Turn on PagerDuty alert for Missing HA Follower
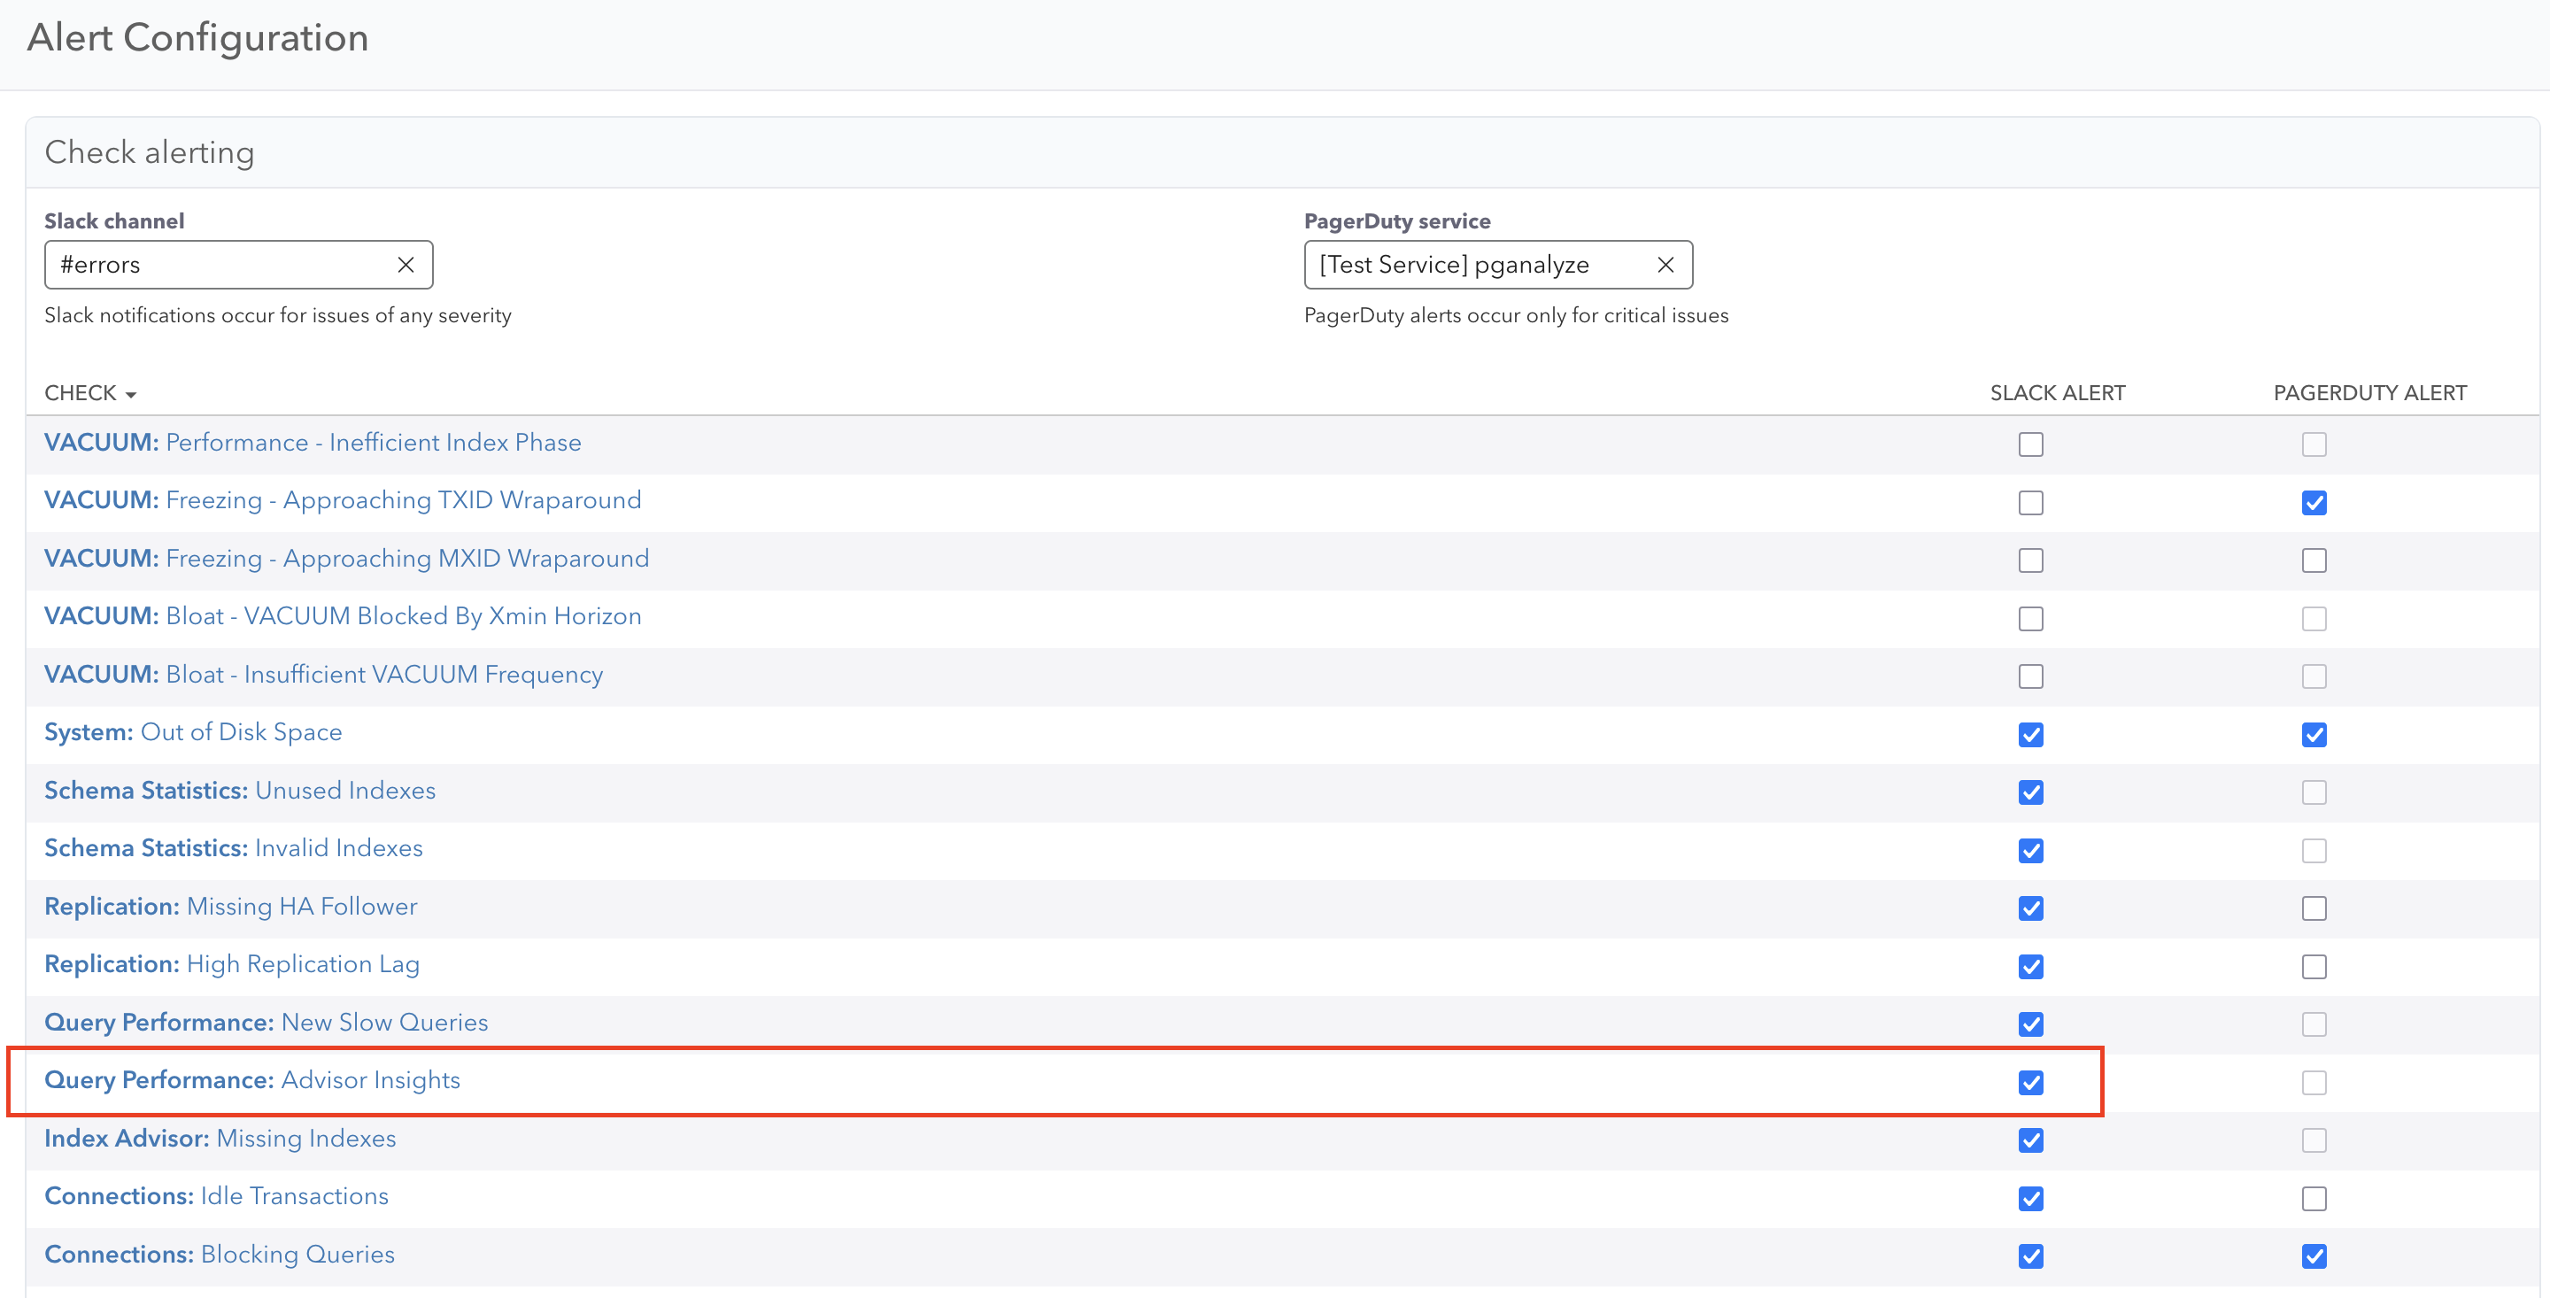Screen dimensions: 2550x1298 click(2314, 908)
